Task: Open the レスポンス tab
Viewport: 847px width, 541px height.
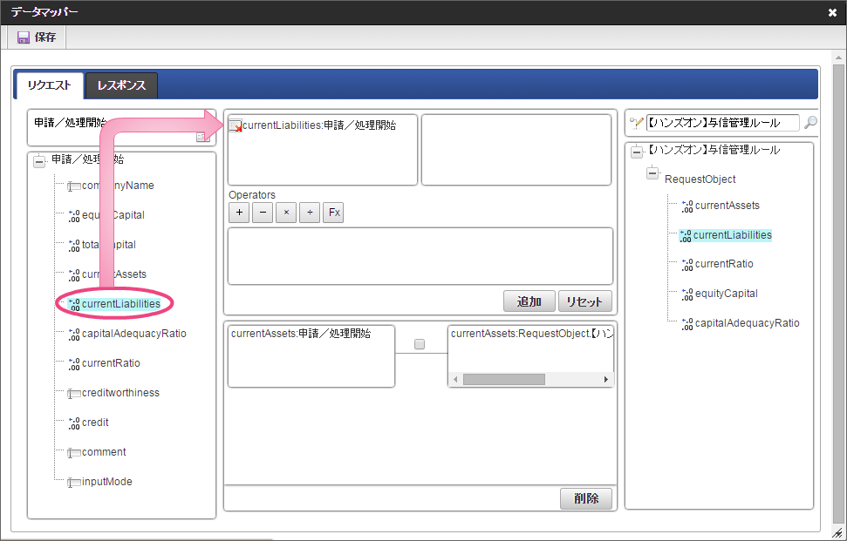Action: [x=121, y=85]
